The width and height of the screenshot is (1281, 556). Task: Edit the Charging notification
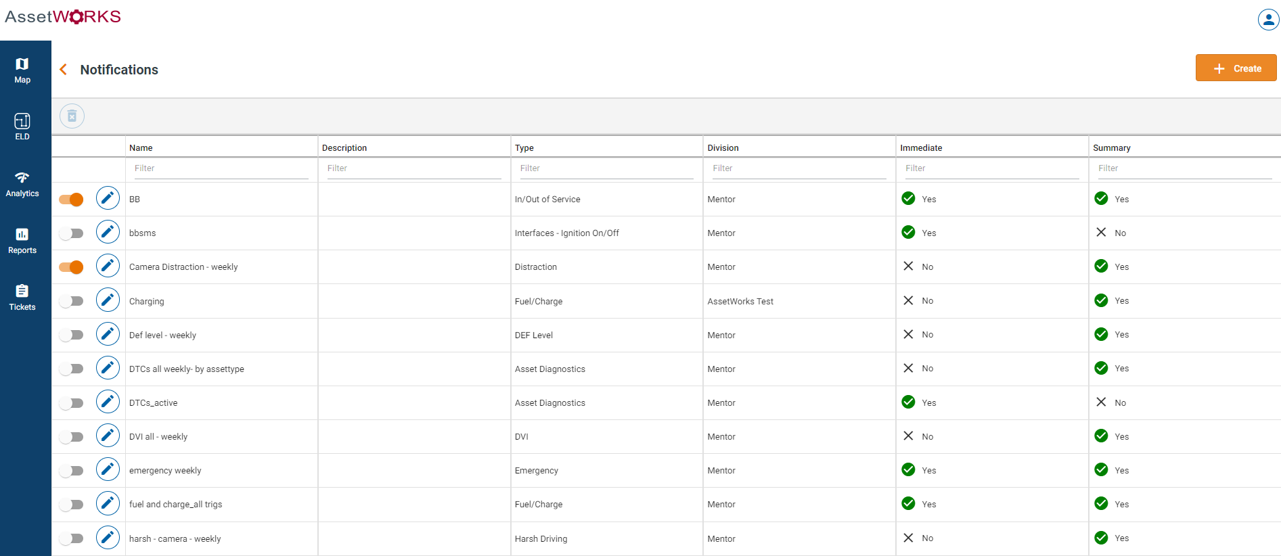point(108,300)
